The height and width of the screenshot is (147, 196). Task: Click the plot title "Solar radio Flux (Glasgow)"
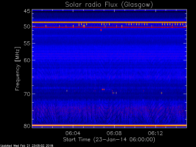[109, 5]
